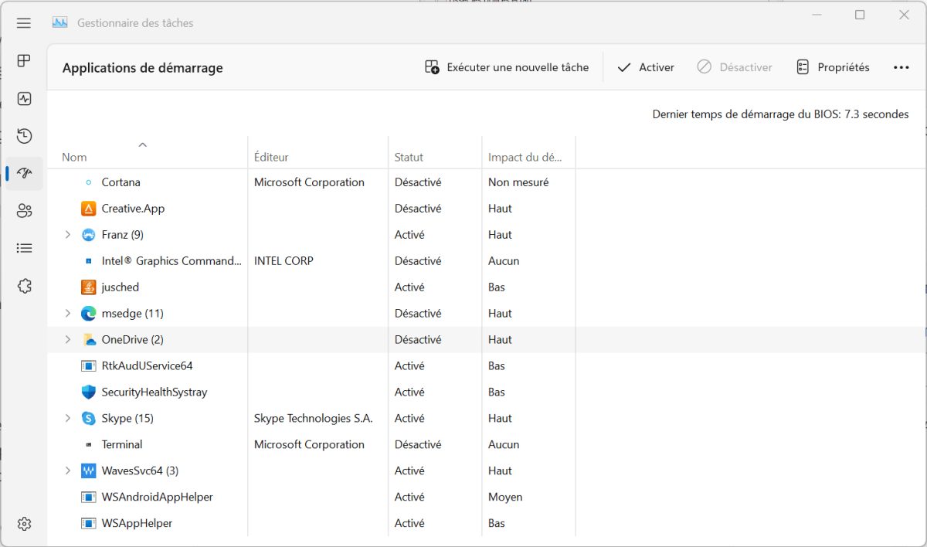Select the SecurityHealthSystray row name
This screenshot has height=547, width=927.
click(x=154, y=392)
